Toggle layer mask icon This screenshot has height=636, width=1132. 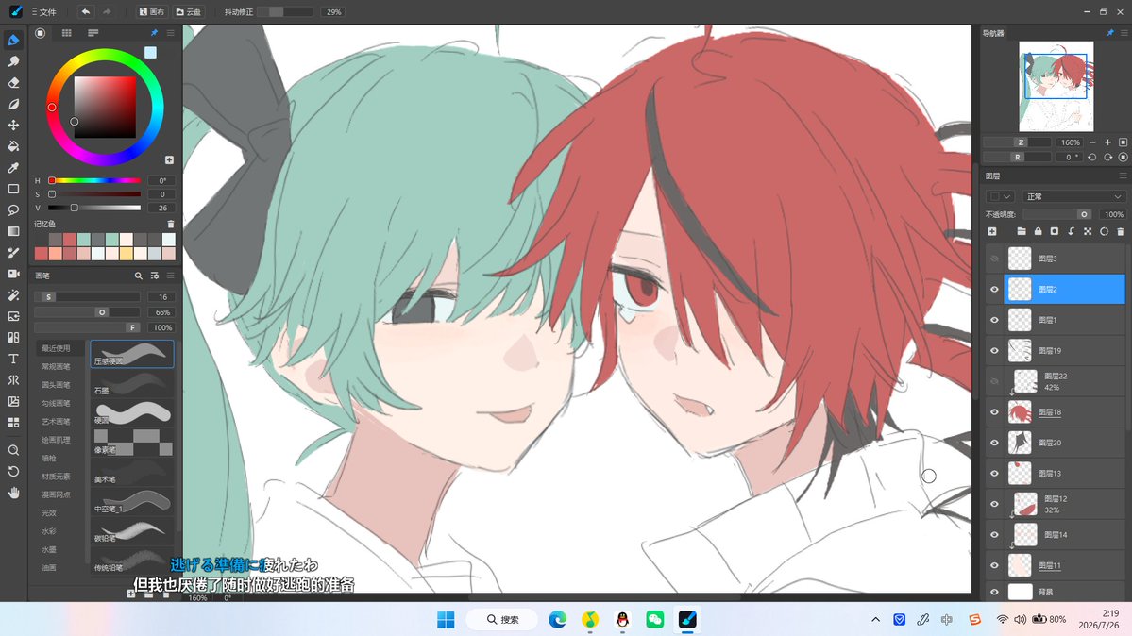1054,232
